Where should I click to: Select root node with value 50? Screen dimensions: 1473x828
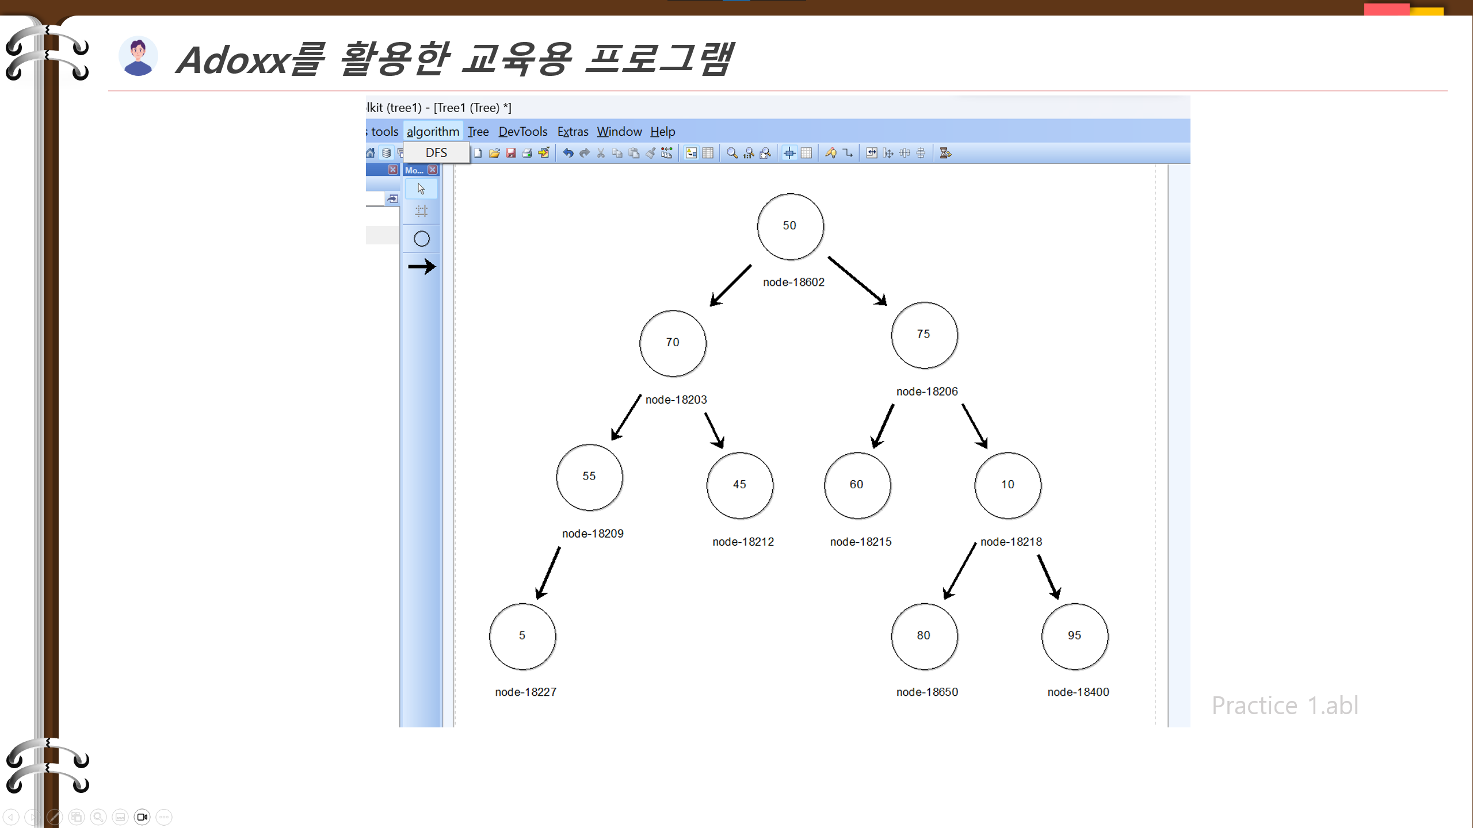(x=789, y=226)
